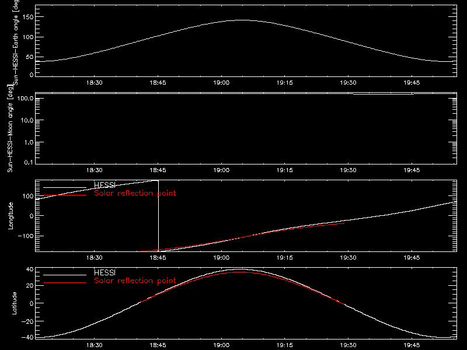The width and height of the screenshot is (467, 350).
Task: Click the -100 tick label on Longitude plot
Action: (26, 236)
